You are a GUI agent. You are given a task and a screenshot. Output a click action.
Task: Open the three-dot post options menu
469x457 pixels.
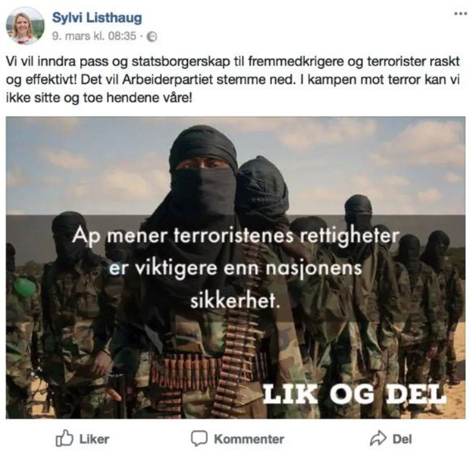click(x=460, y=13)
